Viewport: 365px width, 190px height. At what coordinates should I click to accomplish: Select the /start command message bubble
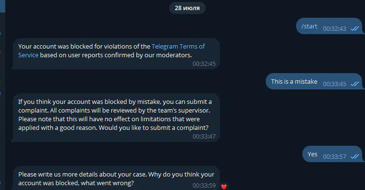click(329, 26)
